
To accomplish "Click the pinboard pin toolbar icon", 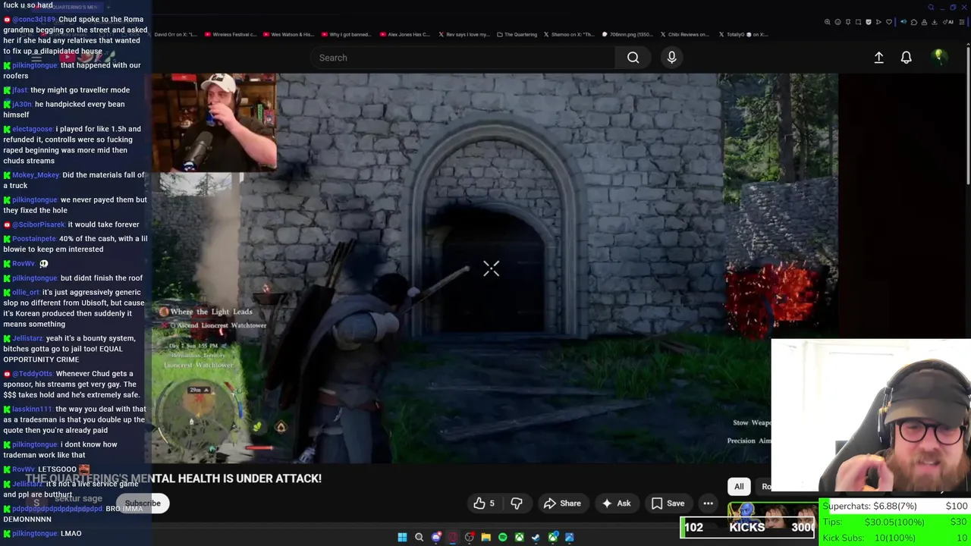I will point(848,22).
